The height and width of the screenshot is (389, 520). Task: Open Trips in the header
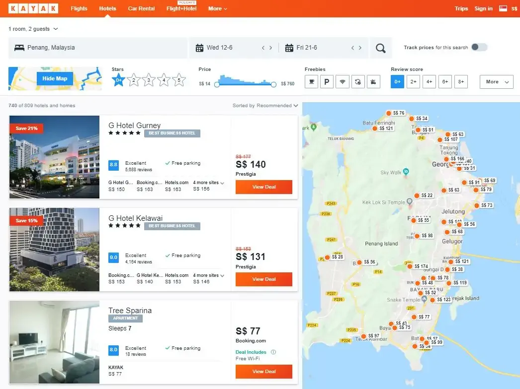click(461, 8)
